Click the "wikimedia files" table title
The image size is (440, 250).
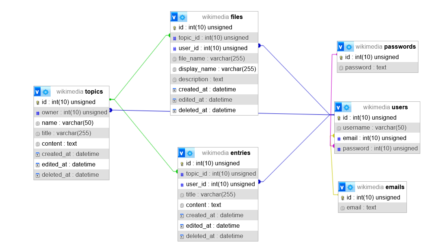(x=222, y=17)
